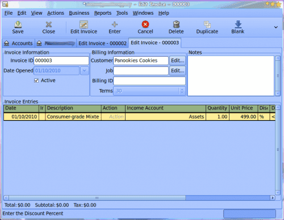
Task: Open the Edit menu
Action: tap(22, 13)
